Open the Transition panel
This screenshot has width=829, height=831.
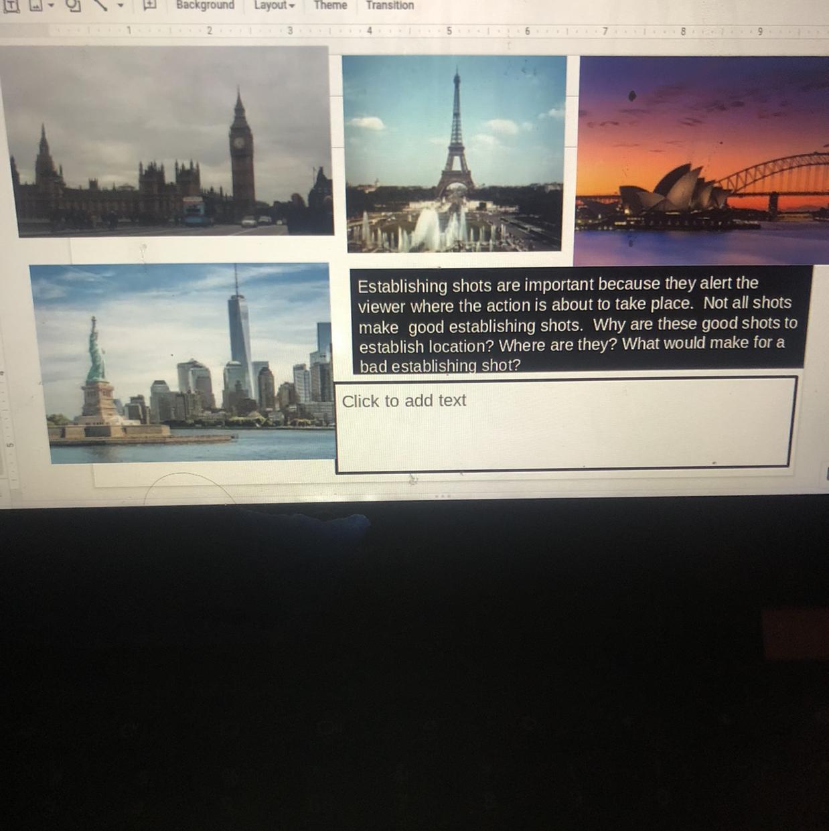coord(390,5)
